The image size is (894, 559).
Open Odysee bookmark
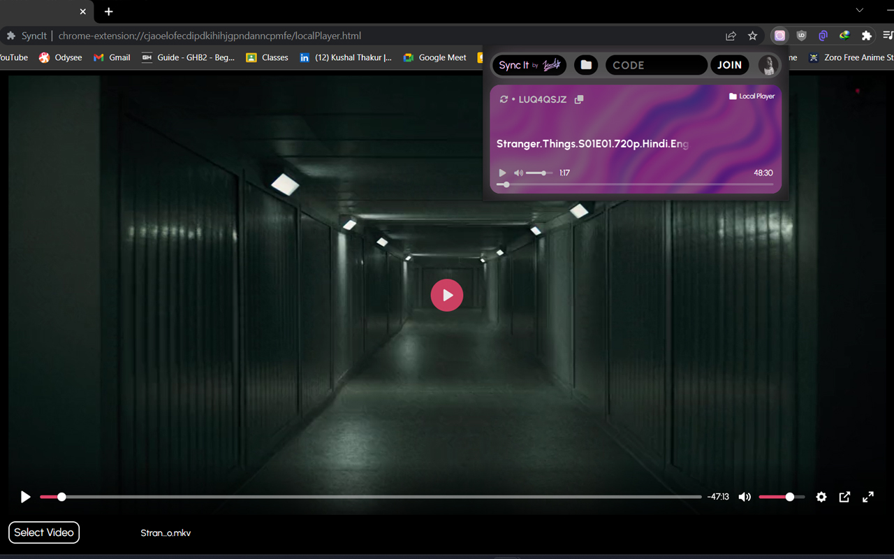pos(60,57)
